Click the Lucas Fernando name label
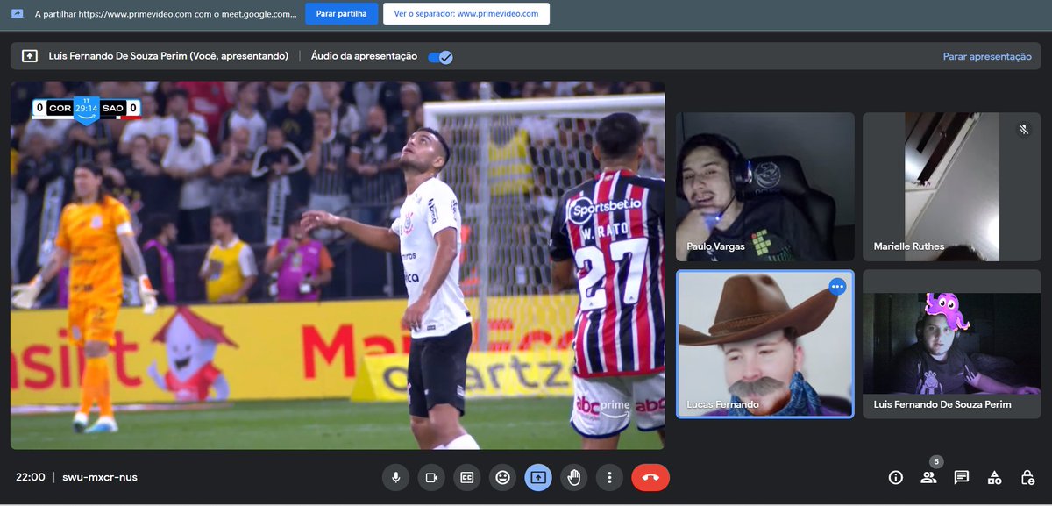The height and width of the screenshot is (506, 1052). pos(723,404)
